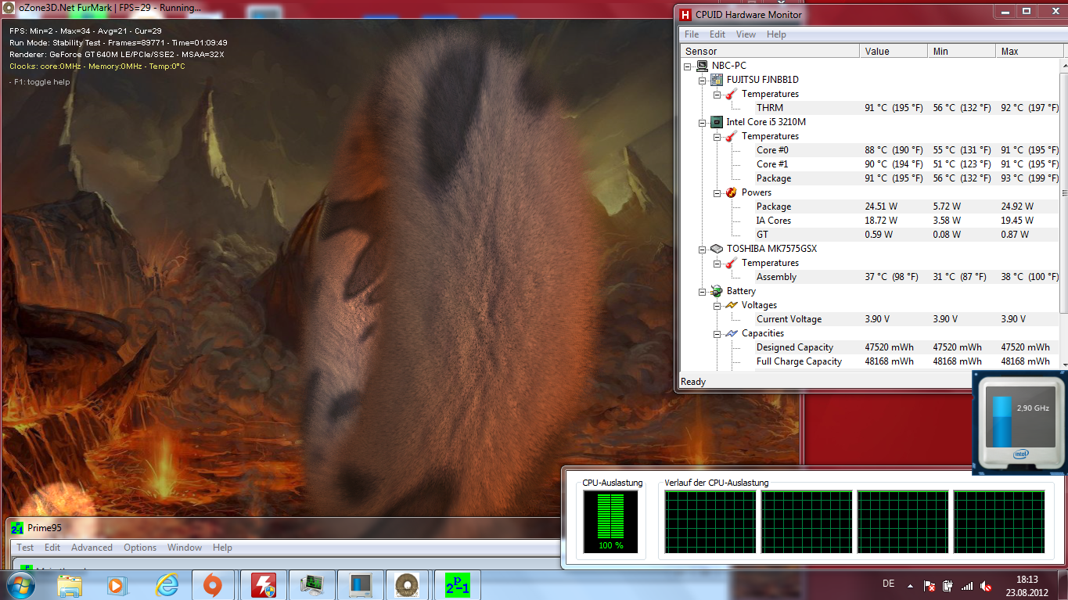This screenshot has height=600, width=1068.
Task: Open View menu in Hardware Monitor
Action: pos(746,34)
